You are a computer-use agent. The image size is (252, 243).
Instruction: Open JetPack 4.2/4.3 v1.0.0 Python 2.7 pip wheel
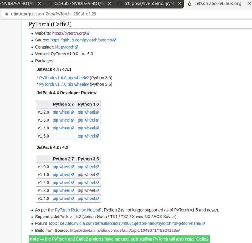(62, 167)
